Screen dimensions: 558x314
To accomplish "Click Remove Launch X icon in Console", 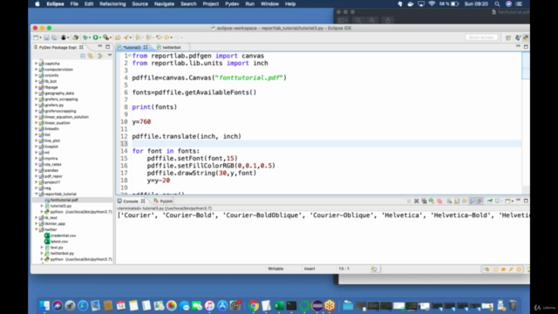I will (x=417, y=201).
